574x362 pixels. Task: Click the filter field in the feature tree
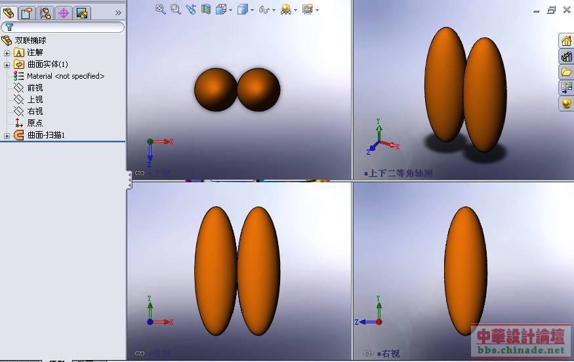(x=67, y=28)
